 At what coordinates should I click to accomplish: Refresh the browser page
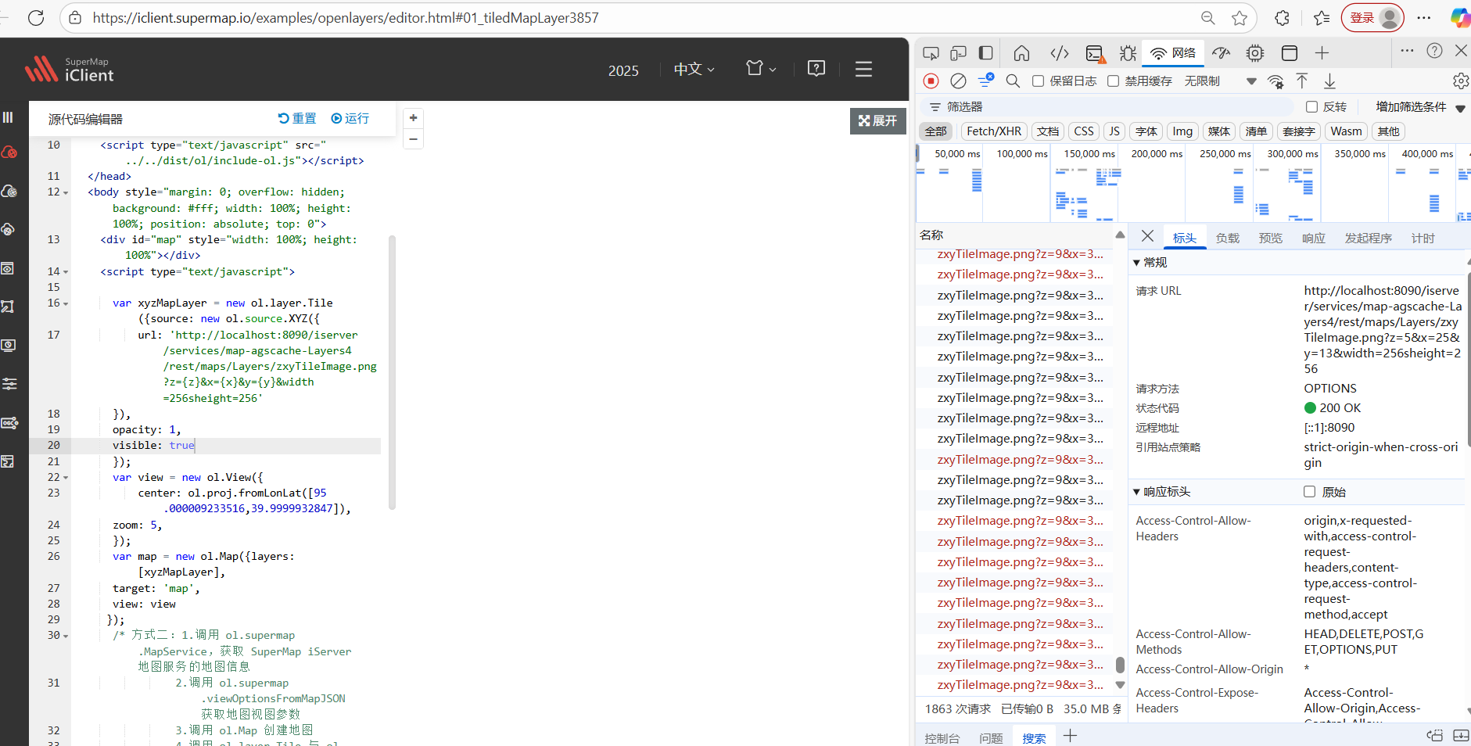point(36,17)
